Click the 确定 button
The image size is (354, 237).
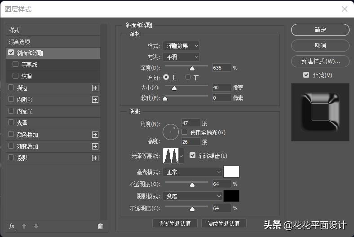point(320,30)
